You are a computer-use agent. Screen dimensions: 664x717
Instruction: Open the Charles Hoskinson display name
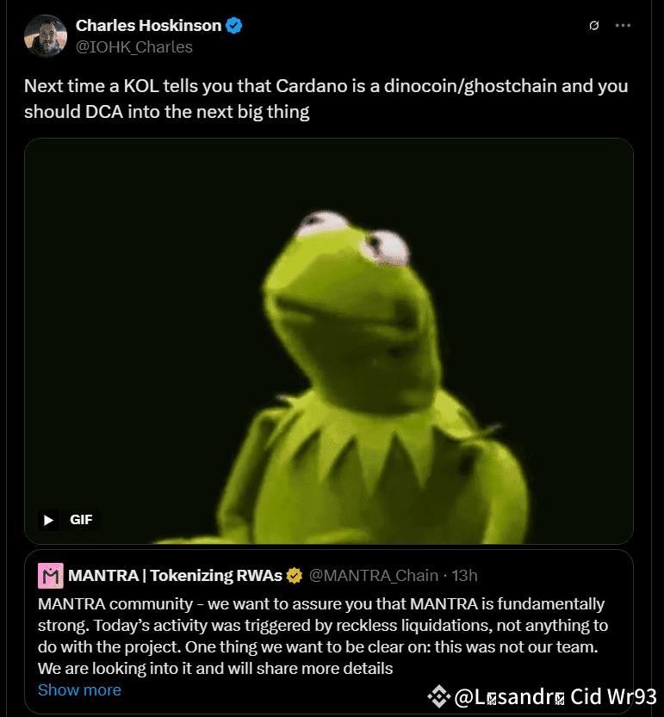[148, 26]
